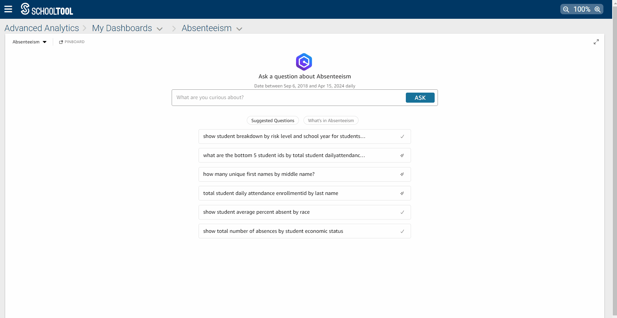Click the sparkle icon on unique first names question
Image resolution: width=617 pixels, height=318 pixels.
(x=402, y=174)
